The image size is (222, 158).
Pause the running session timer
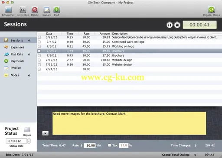pyautogui.click(x=170, y=25)
